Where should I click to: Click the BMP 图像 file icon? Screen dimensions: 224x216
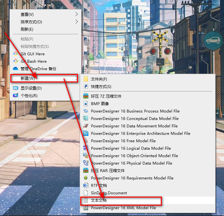[86, 103]
